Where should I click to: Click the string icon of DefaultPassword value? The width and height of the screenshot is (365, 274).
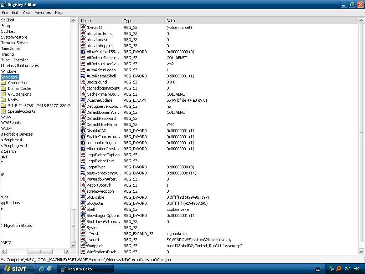tap(83, 118)
